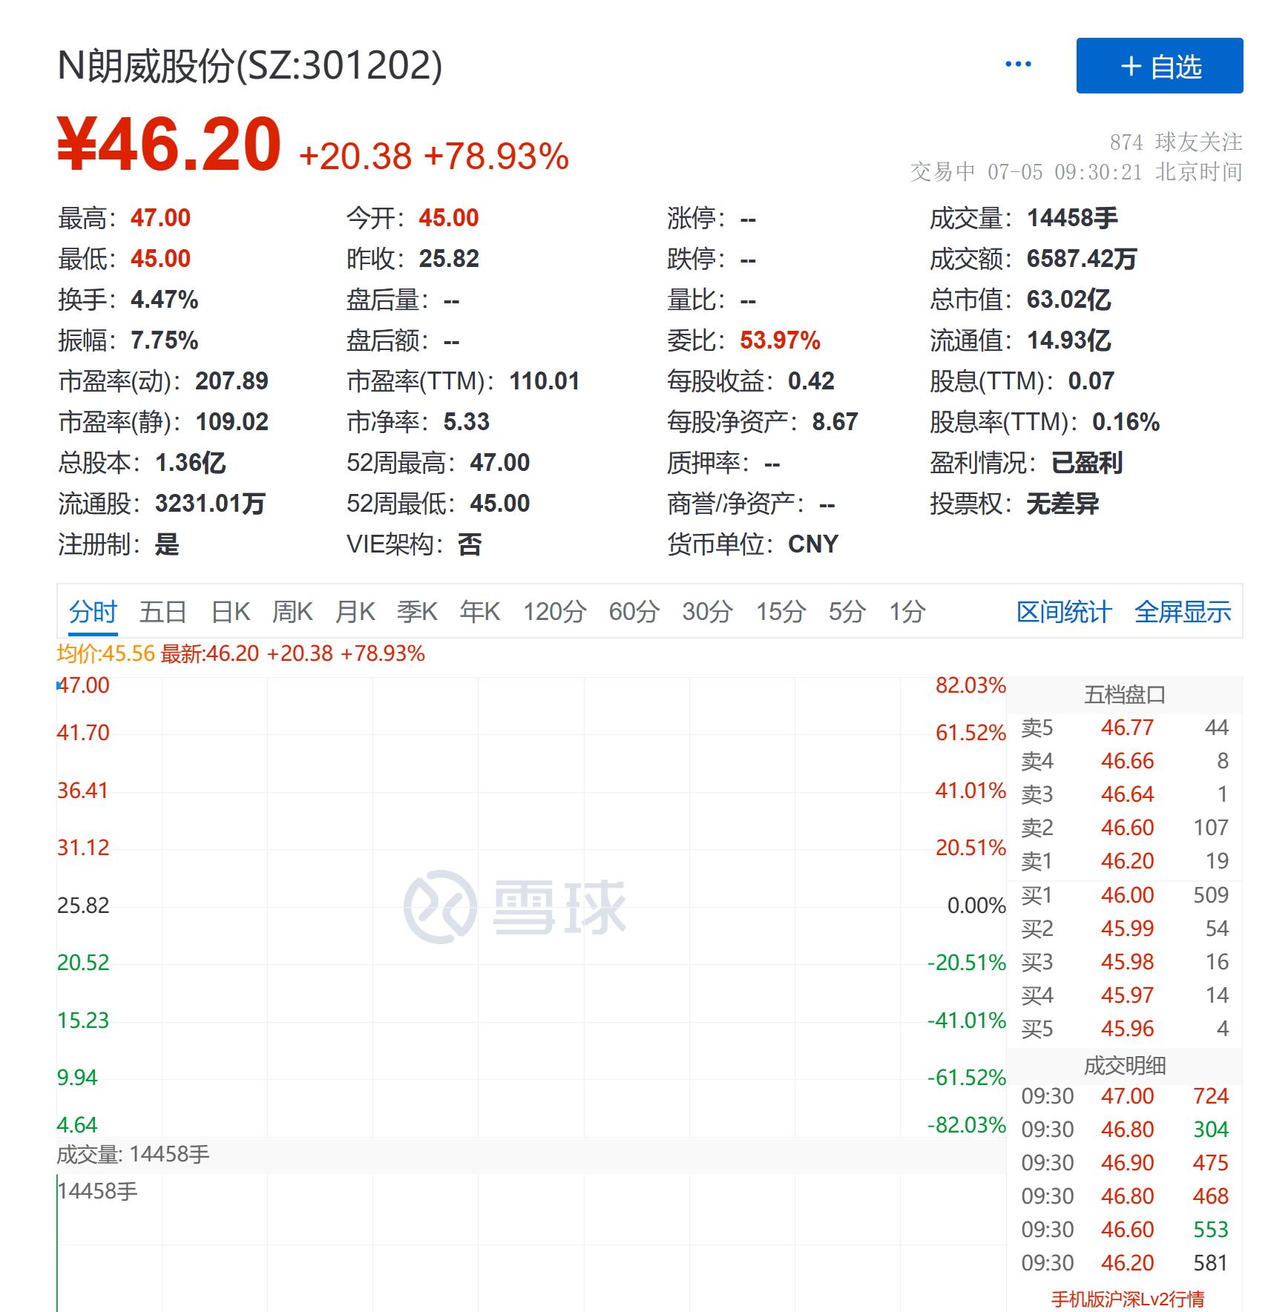The width and height of the screenshot is (1268, 1312).
Task: Click the 货币单位 value CNY
Action: (x=813, y=544)
